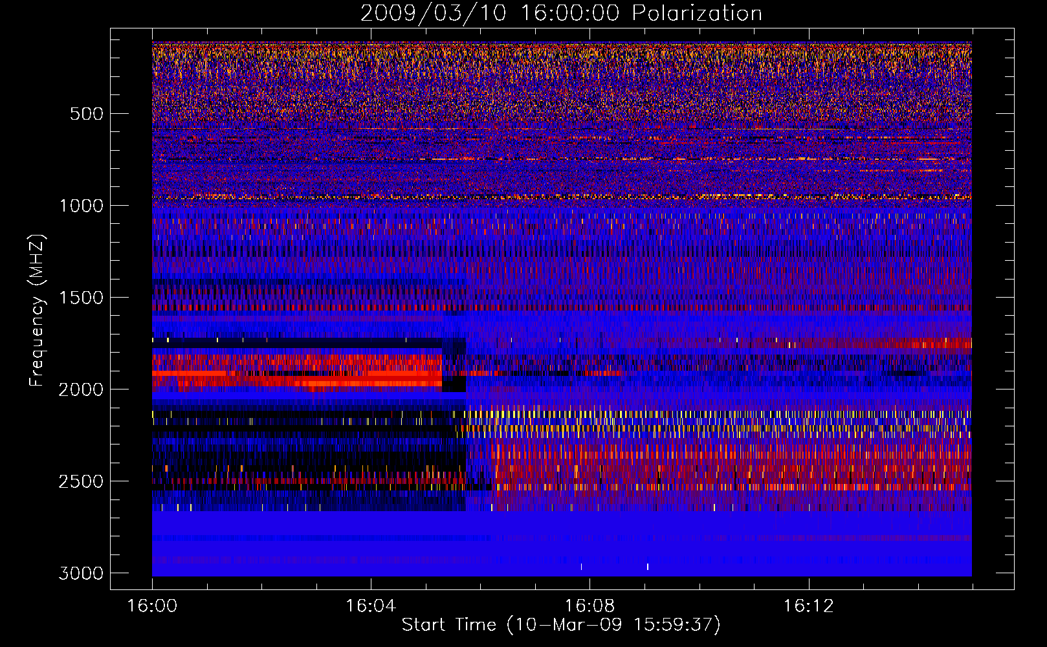Click the 500 frequency tick label

point(87,114)
